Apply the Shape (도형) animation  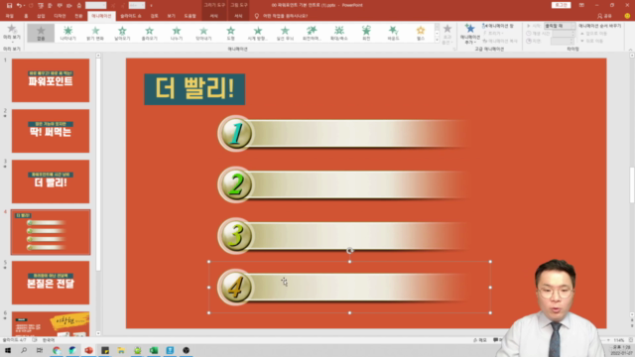coord(231,33)
